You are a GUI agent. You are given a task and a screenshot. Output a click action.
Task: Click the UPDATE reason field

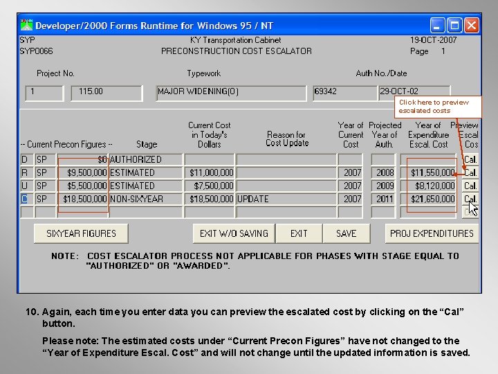pos(286,199)
